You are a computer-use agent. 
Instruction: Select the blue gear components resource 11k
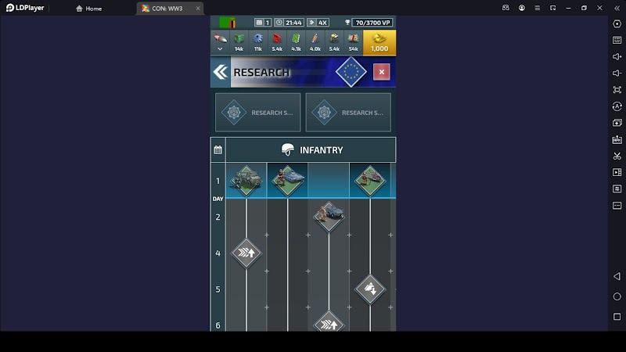click(258, 42)
